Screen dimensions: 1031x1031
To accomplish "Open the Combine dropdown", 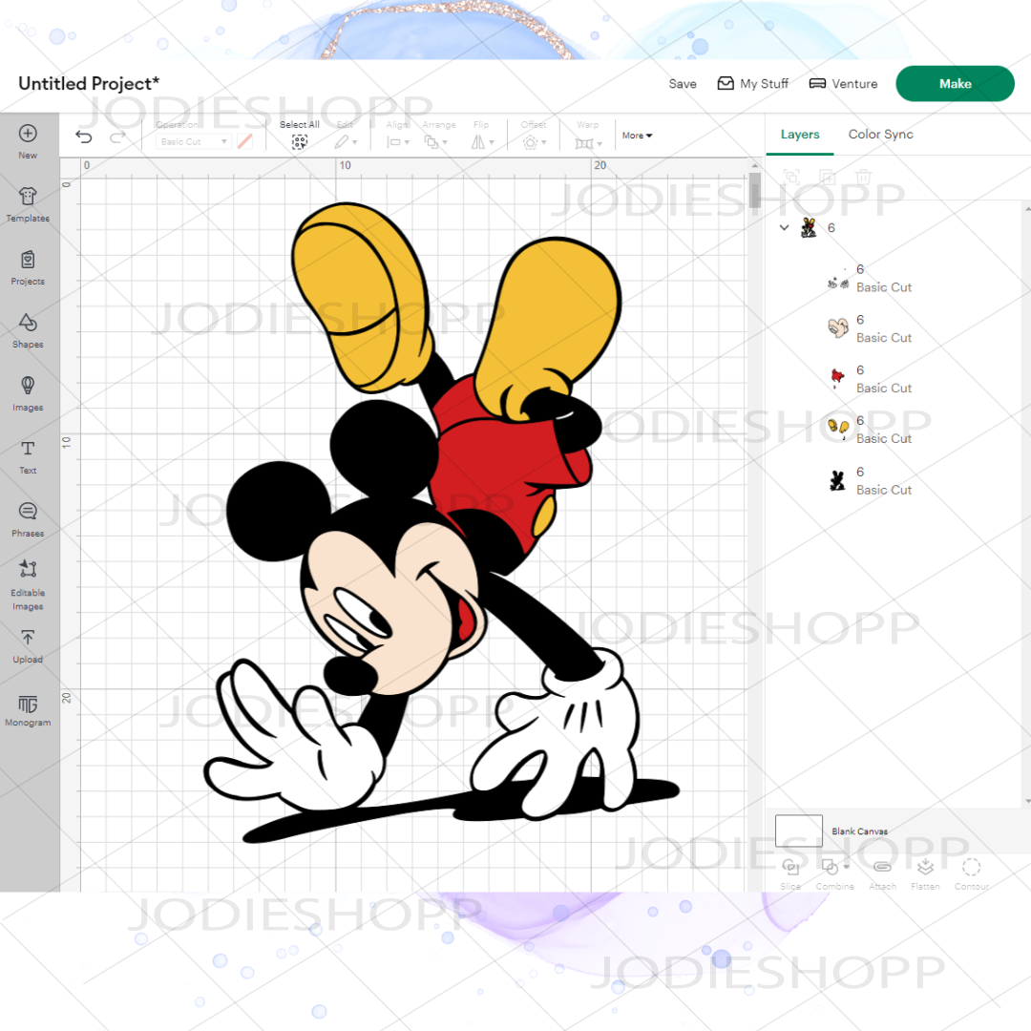I will click(x=834, y=873).
